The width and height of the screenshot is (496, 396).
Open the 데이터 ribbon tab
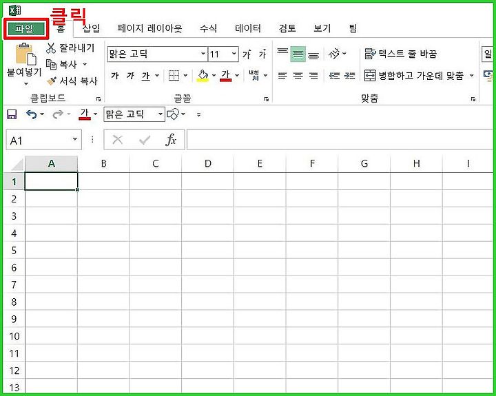(248, 28)
